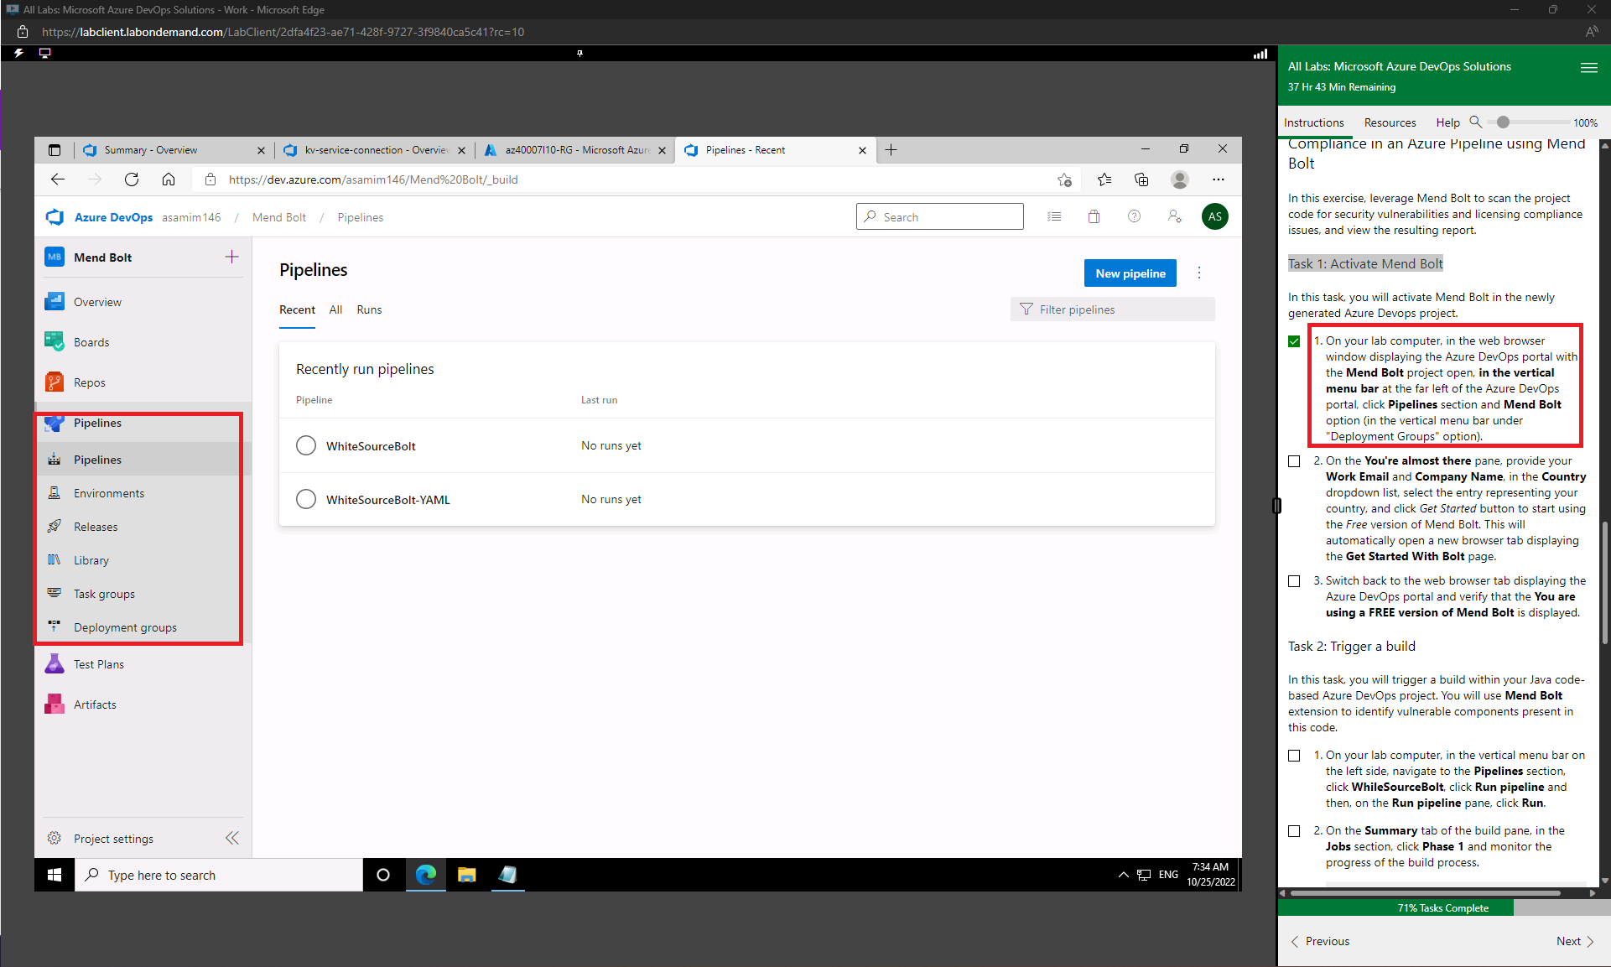Click the Project settings gear
The image size is (1611, 967).
pos(55,839)
